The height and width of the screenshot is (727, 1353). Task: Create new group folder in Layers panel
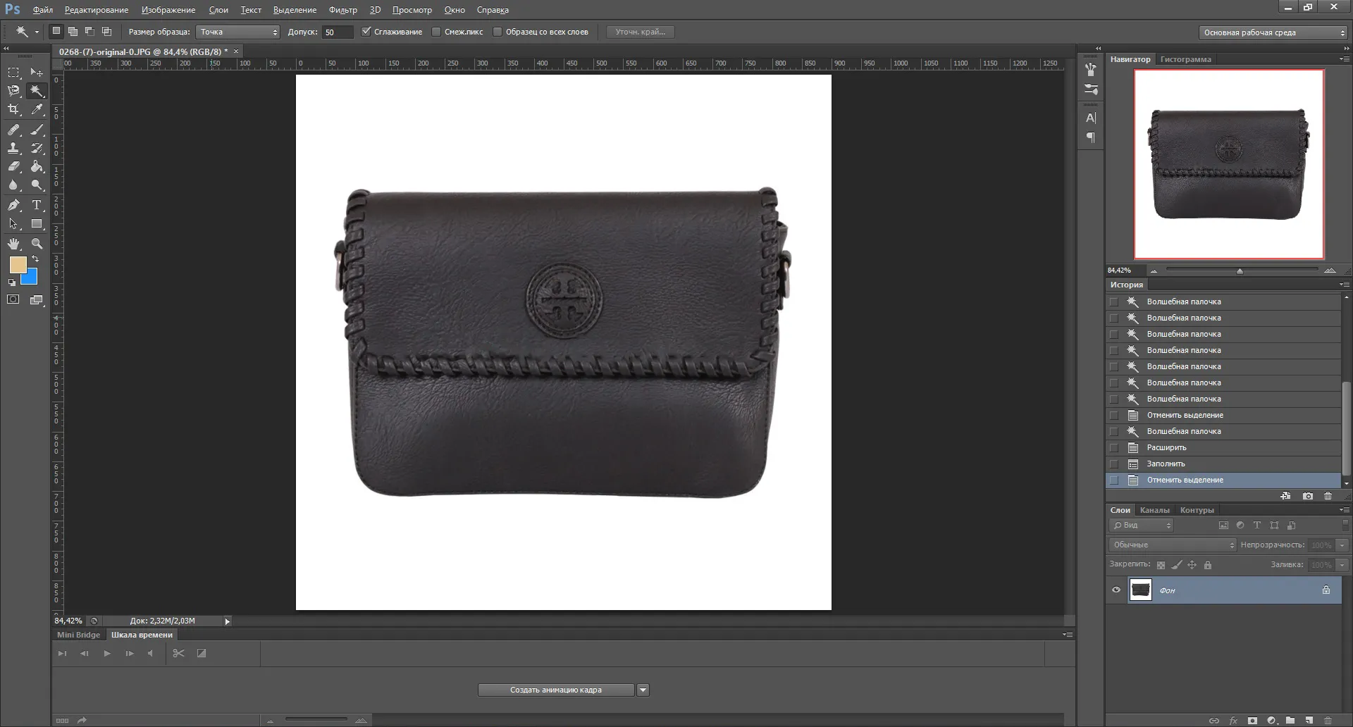(1290, 721)
